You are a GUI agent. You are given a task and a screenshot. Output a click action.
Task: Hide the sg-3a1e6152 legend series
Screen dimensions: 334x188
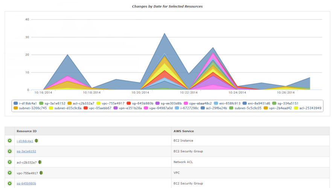coord(52,103)
